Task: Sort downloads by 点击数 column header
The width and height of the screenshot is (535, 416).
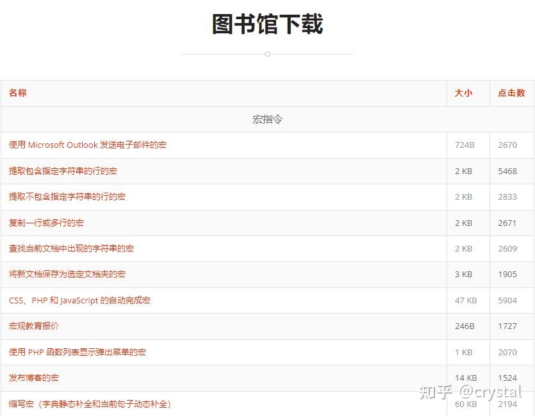Action: pyautogui.click(x=511, y=93)
